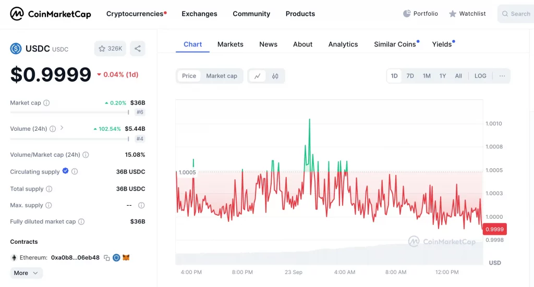Open Exchanges nav menu
The image size is (534, 287).
pyautogui.click(x=199, y=14)
